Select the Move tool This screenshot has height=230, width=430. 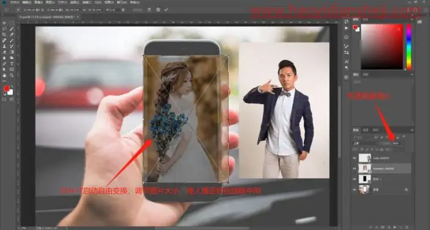click(4, 23)
